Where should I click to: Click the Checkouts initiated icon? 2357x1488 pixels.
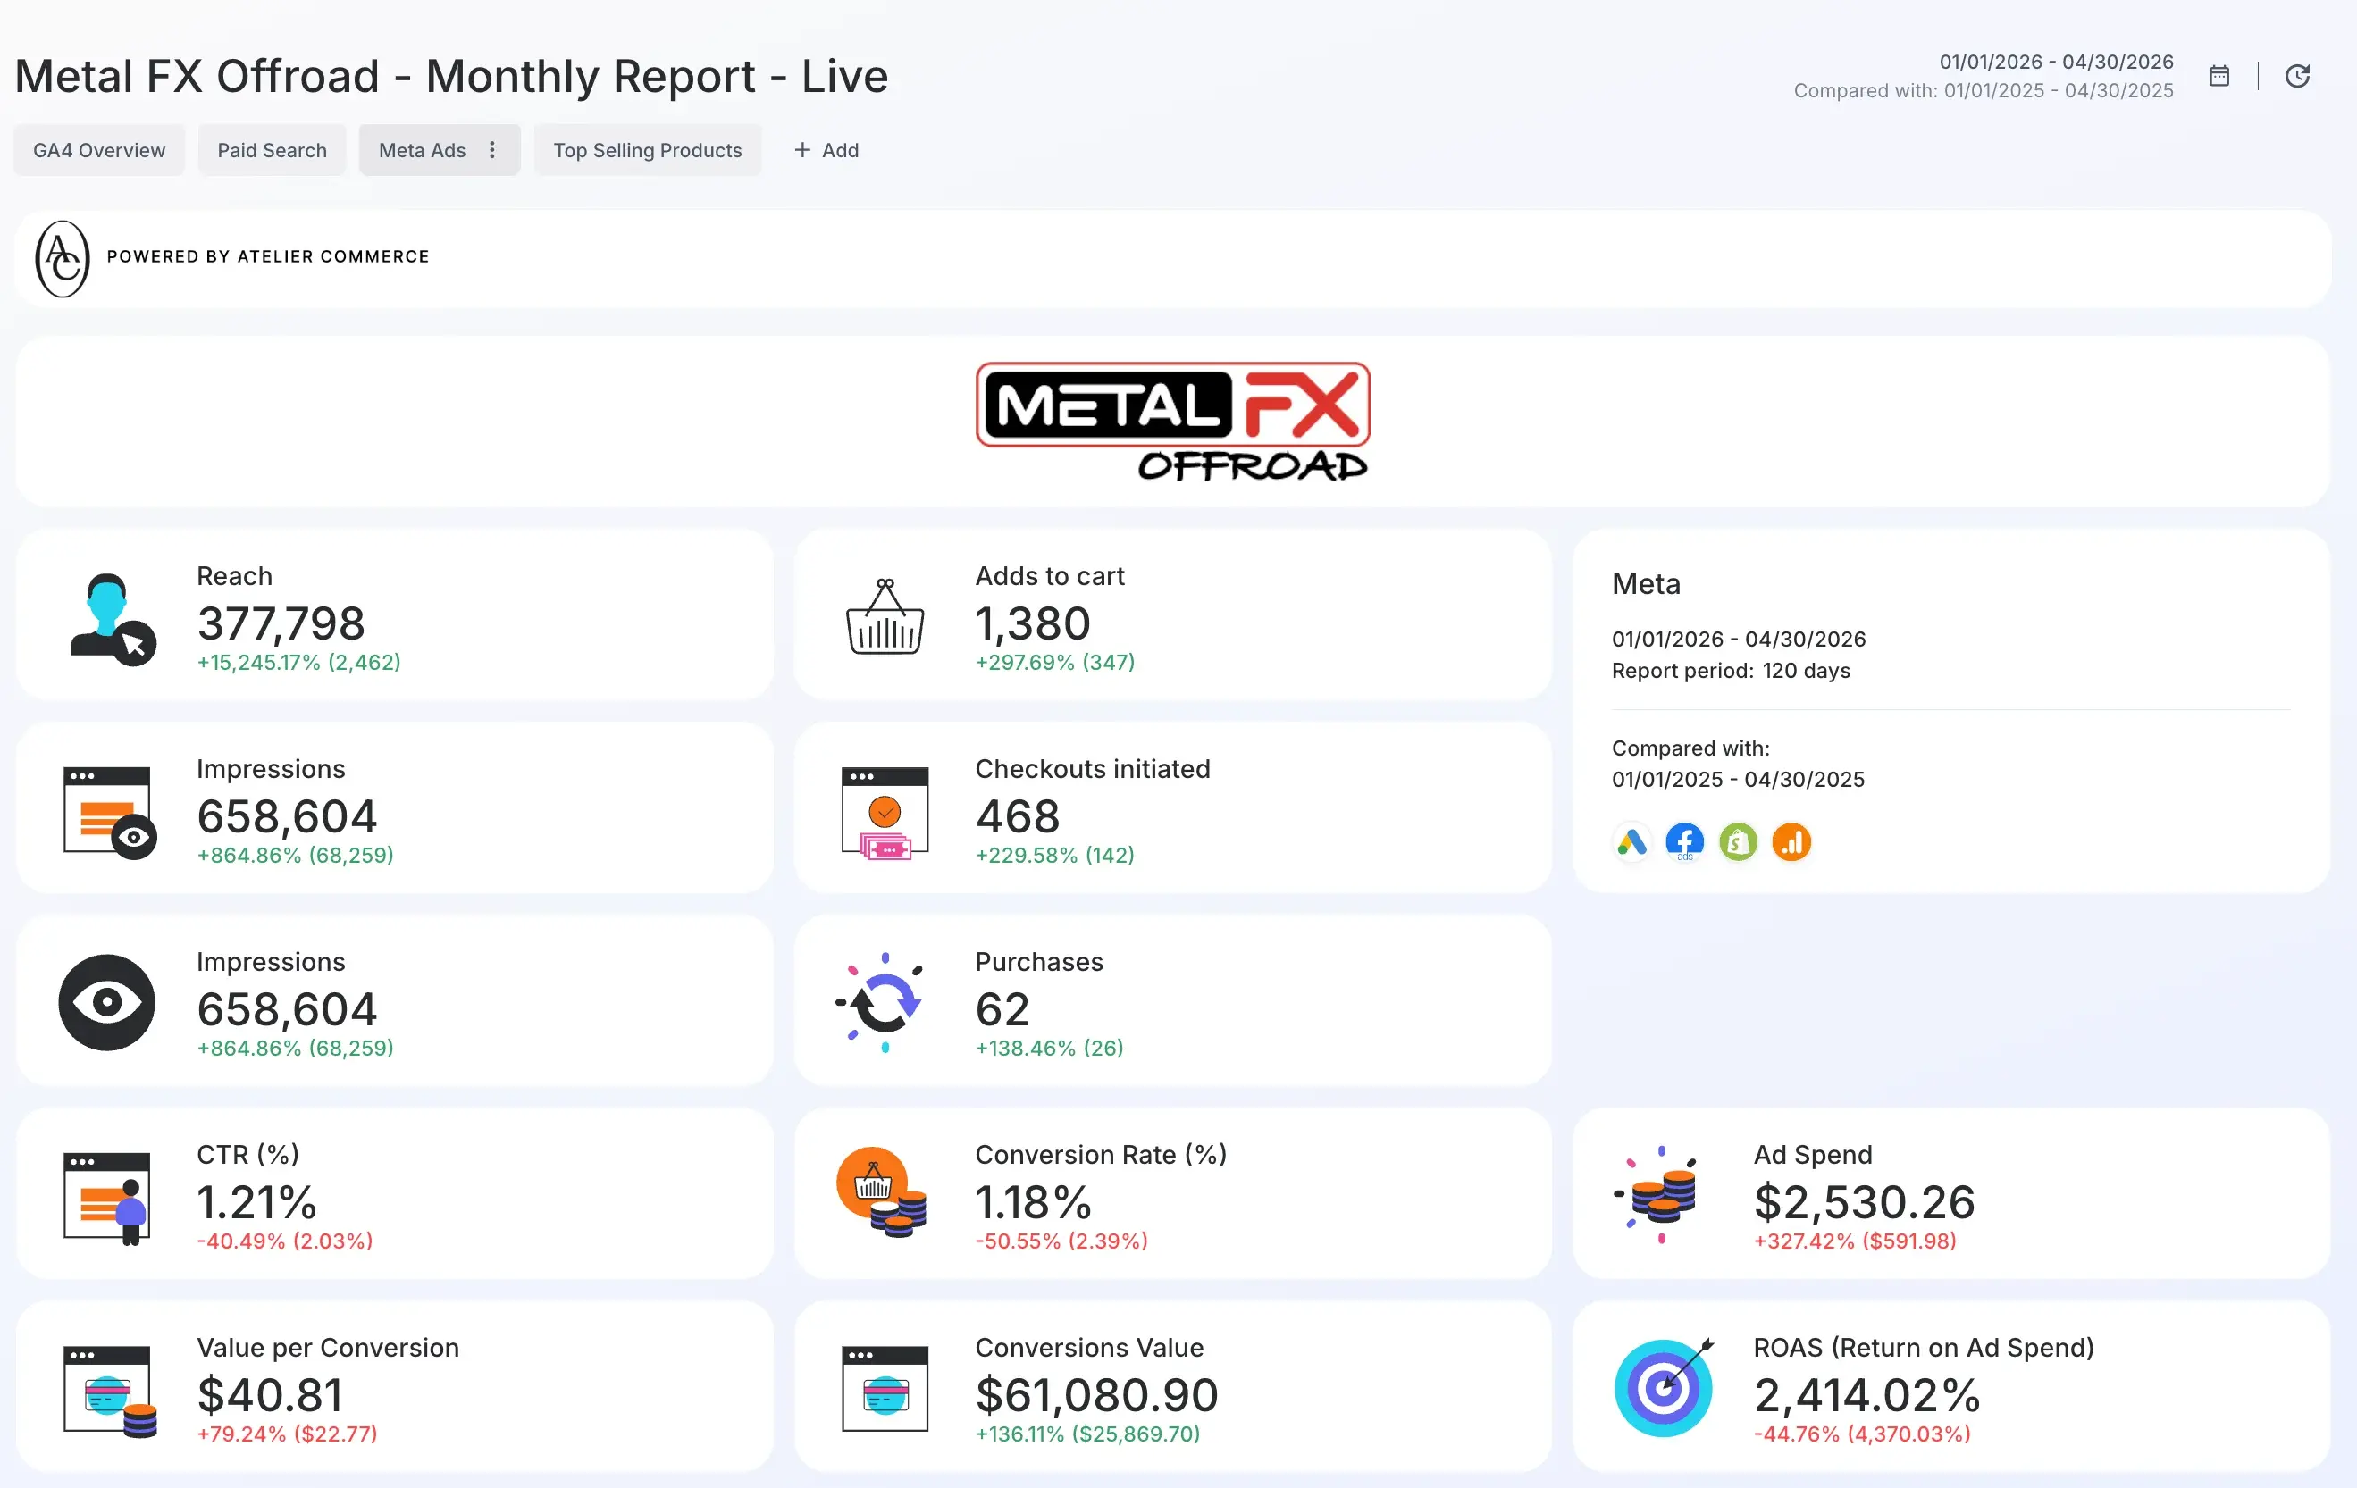point(885,813)
